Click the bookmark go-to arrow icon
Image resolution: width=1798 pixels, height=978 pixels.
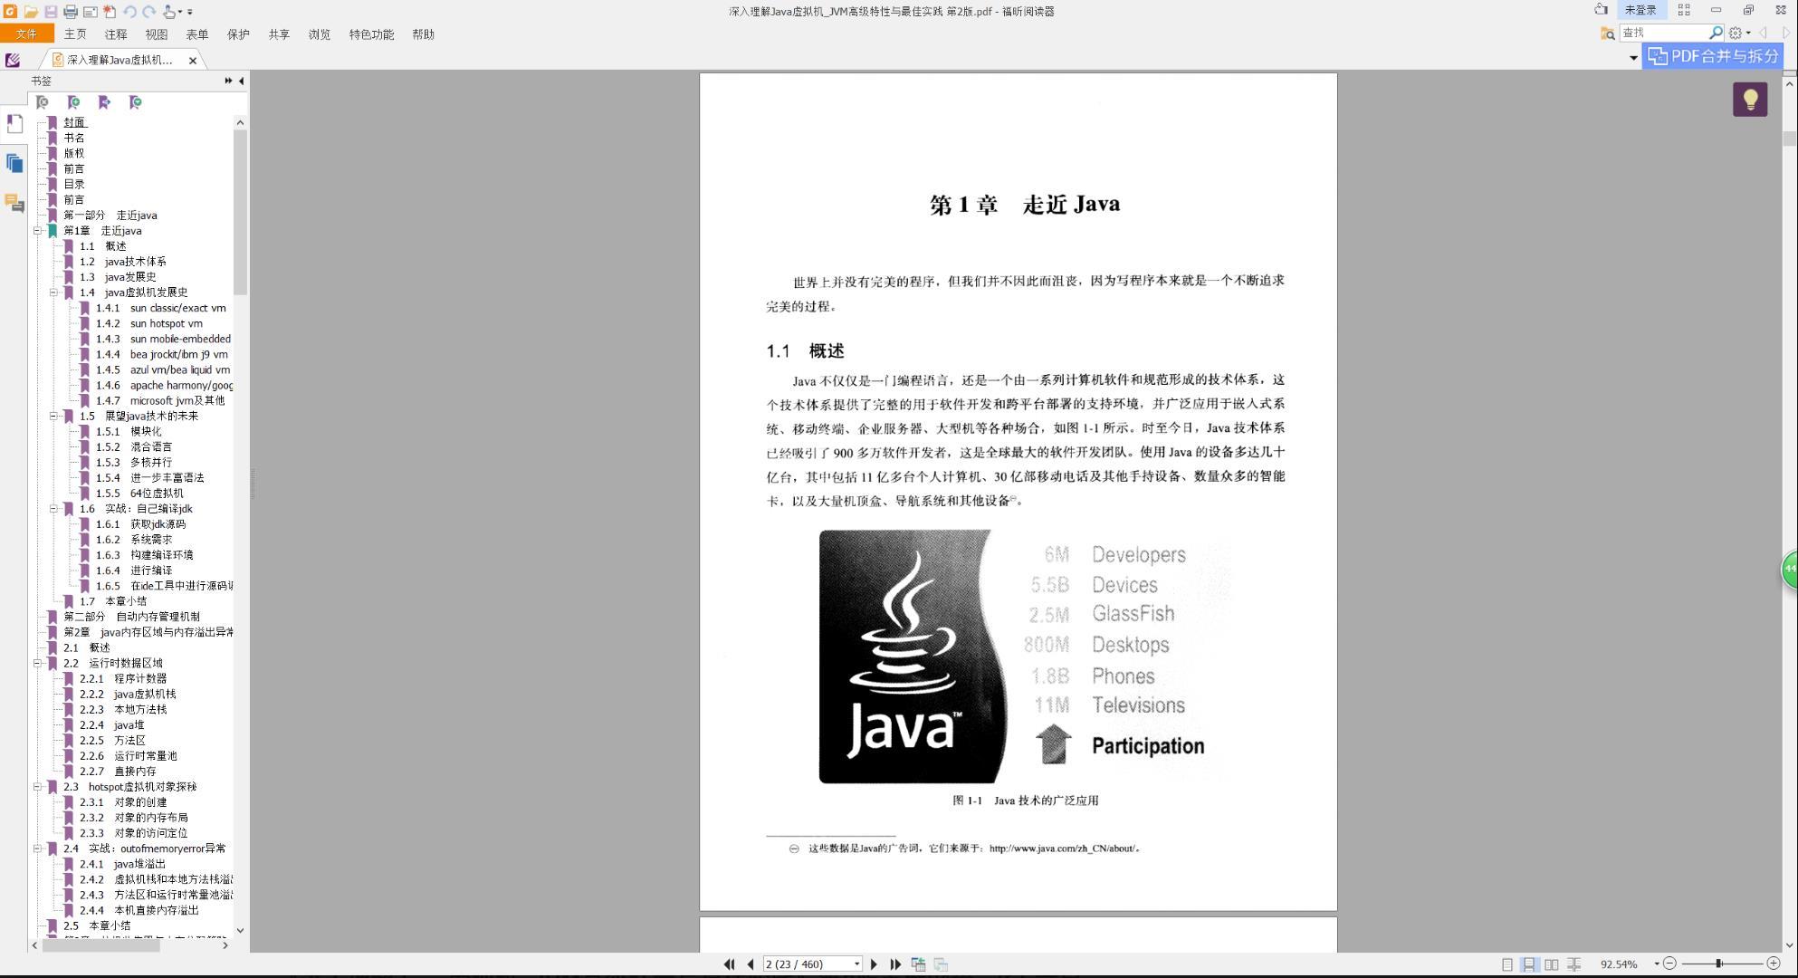point(105,102)
